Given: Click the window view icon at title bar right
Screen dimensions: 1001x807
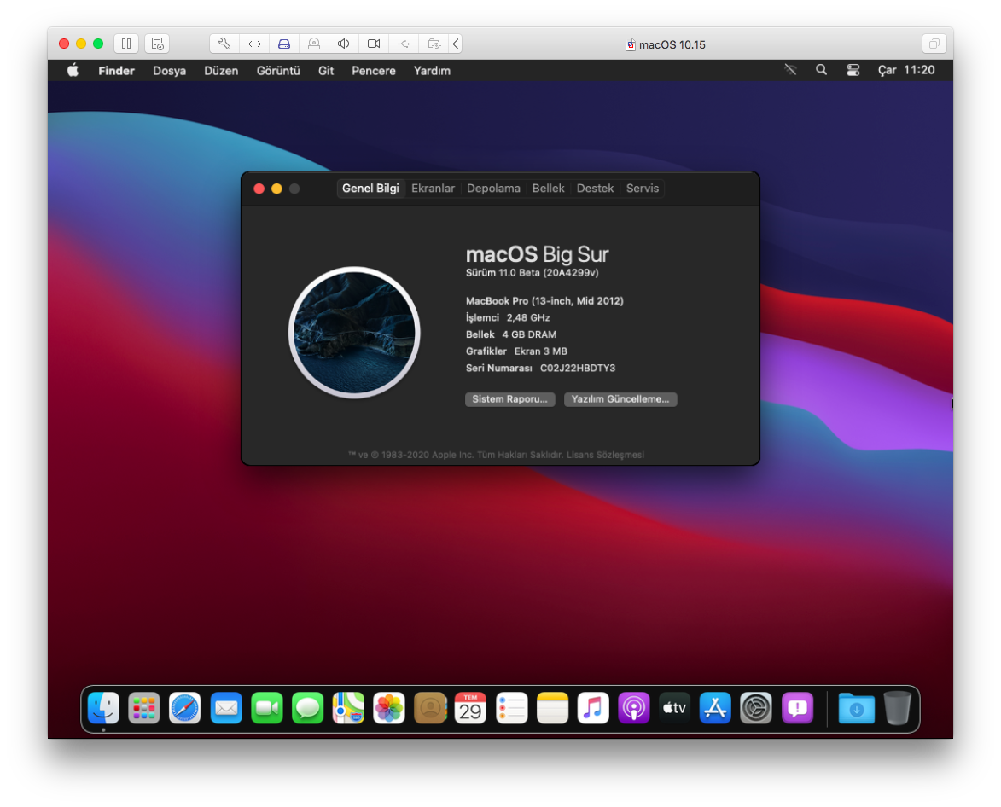Looking at the screenshot, I should pyautogui.click(x=934, y=44).
